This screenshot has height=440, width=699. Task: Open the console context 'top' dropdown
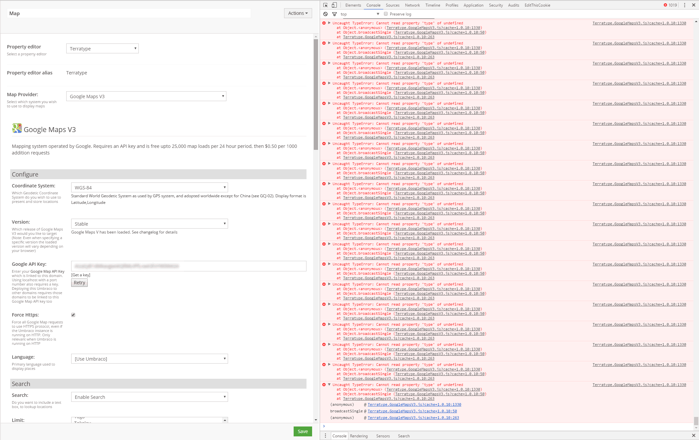pos(360,14)
